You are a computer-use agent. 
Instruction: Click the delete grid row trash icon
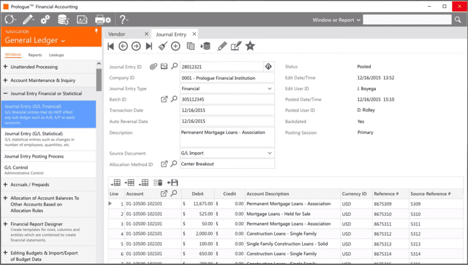(157, 183)
